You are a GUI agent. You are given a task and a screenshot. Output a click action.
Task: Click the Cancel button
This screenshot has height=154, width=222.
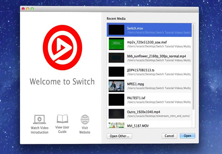(x=169, y=136)
